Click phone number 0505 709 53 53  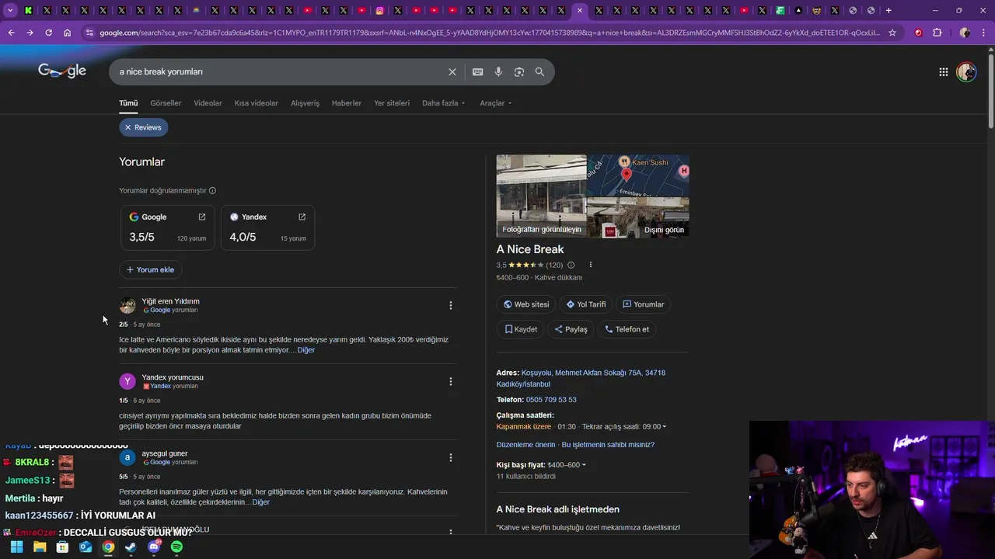click(551, 400)
